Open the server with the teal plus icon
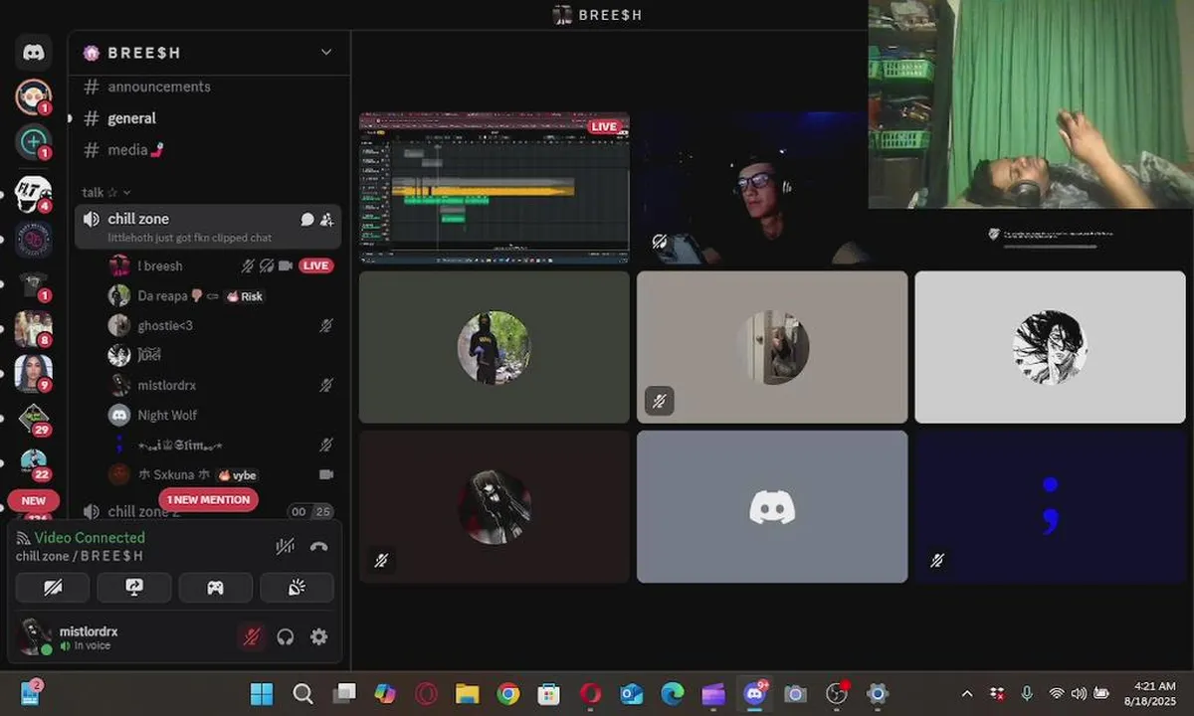1194x716 pixels. [x=33, y=141]
